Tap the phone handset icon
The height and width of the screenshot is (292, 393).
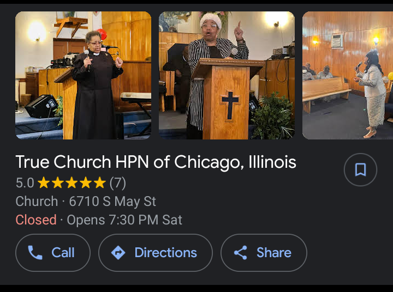[35, 253]
